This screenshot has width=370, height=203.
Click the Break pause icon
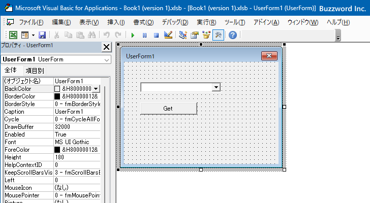[x=145, y=35]
